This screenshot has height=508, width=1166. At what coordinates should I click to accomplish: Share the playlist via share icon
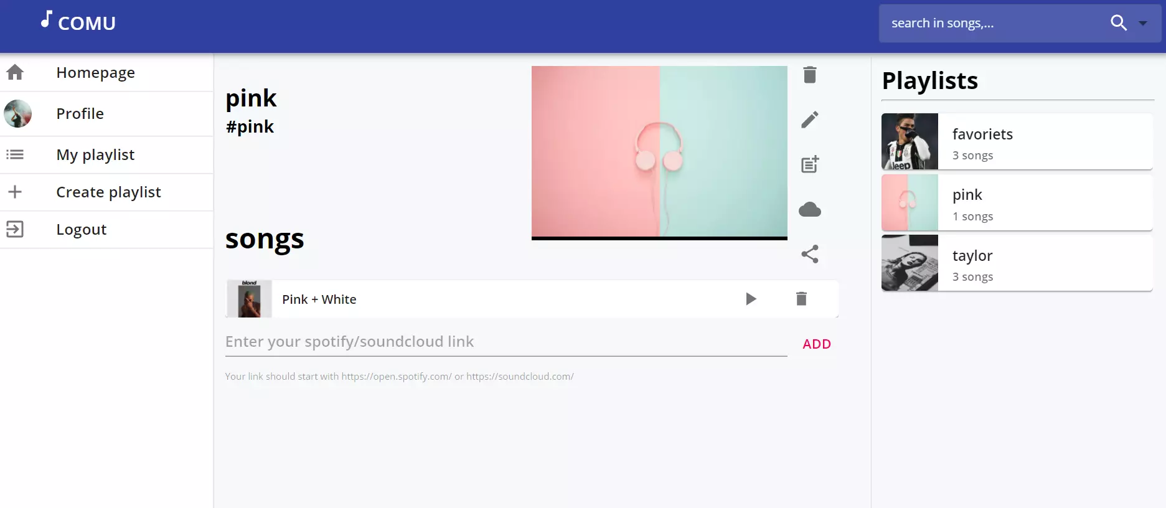pos(809,254)
